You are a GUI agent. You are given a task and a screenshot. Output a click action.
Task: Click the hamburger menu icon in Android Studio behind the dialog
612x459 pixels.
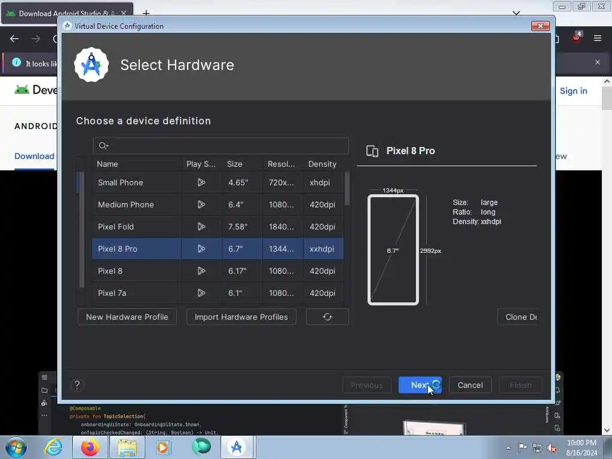tap(44, 377)
